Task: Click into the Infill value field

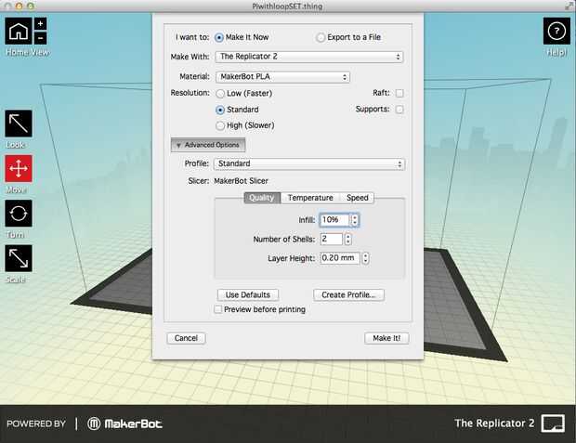Action: click(x=335, y=220)
